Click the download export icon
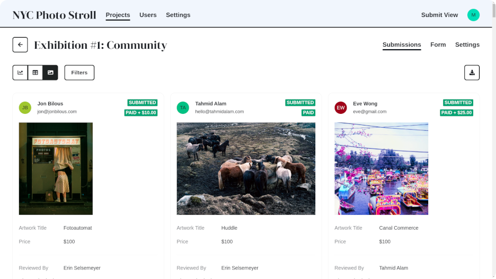 point(472,73)
